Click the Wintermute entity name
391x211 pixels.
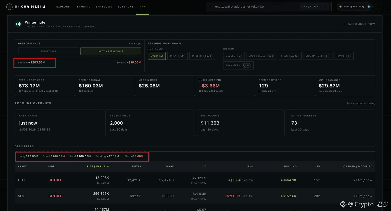pyautogui.click(x=35, y=22)
